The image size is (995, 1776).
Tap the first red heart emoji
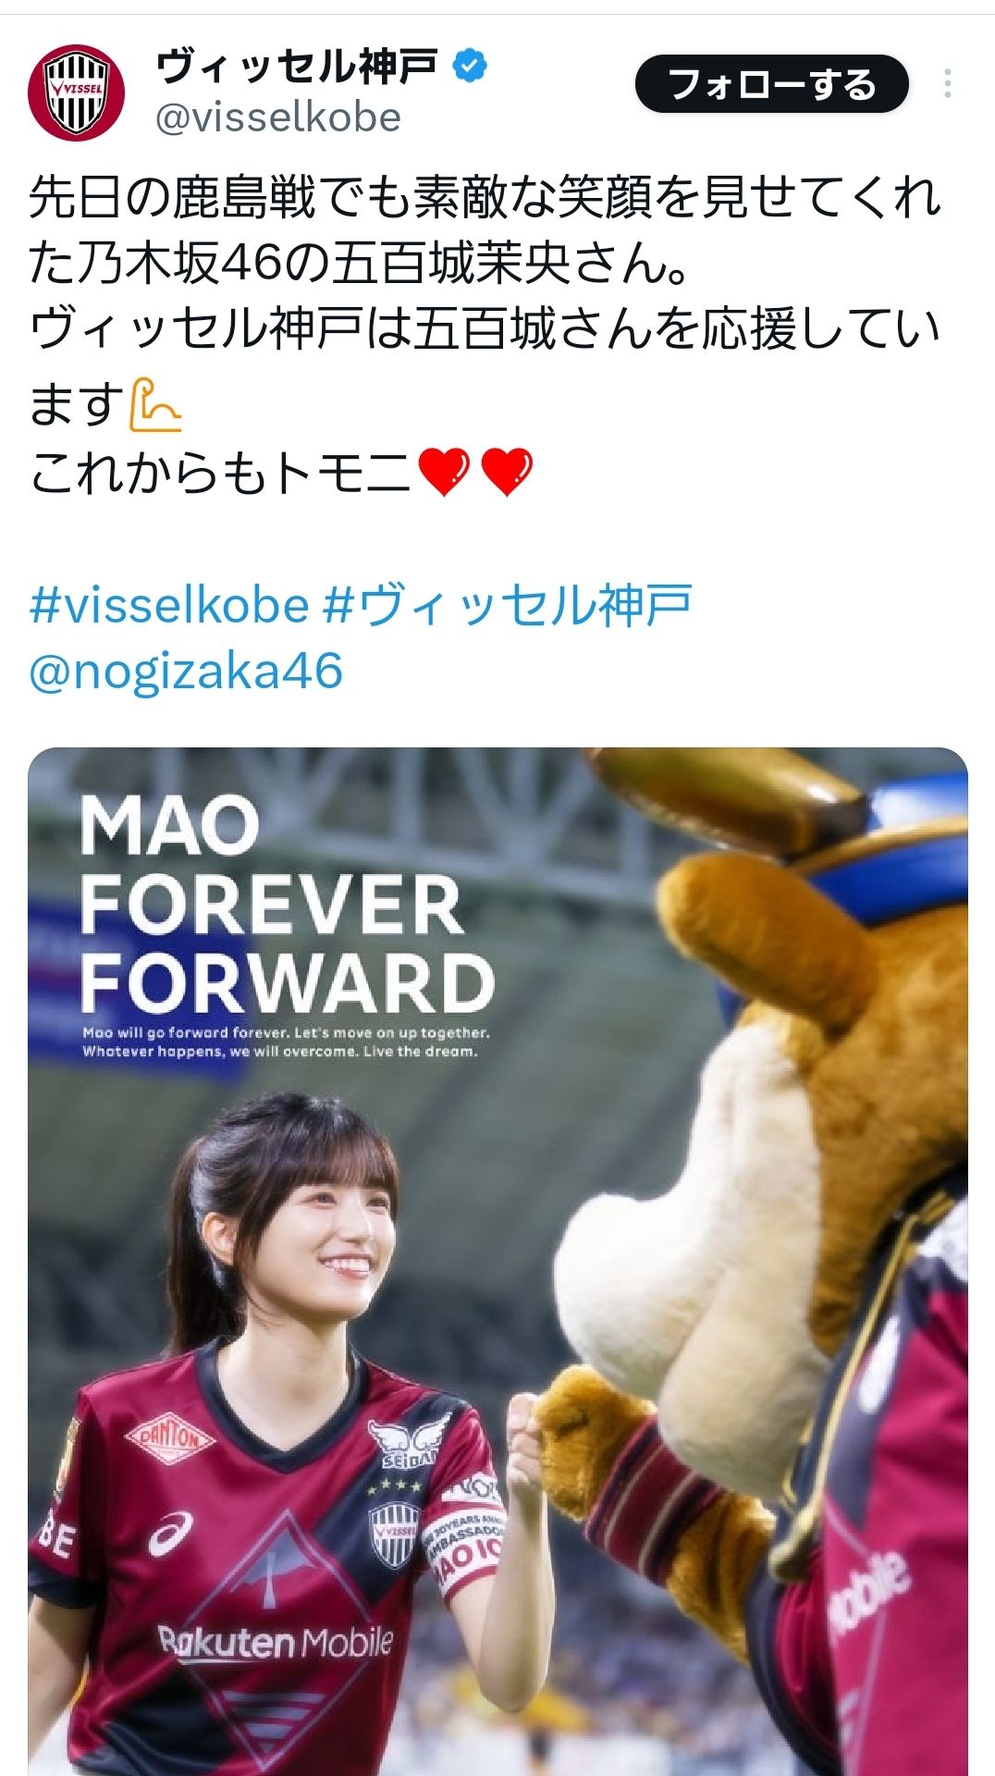[x=445, y=473]
